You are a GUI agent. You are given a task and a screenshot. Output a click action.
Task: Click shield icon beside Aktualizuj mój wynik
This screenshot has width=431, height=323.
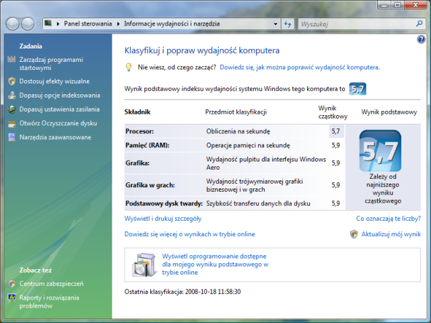coord(354,234)
